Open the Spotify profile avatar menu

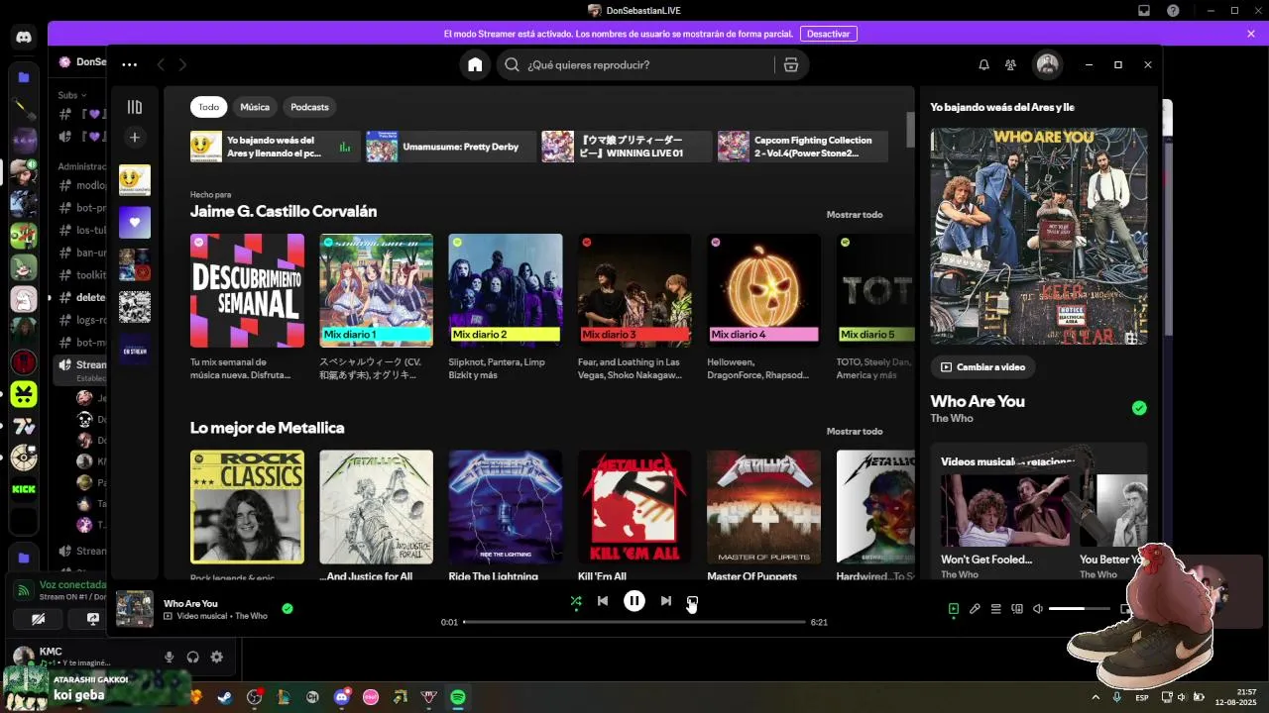tap(1047, 64)
